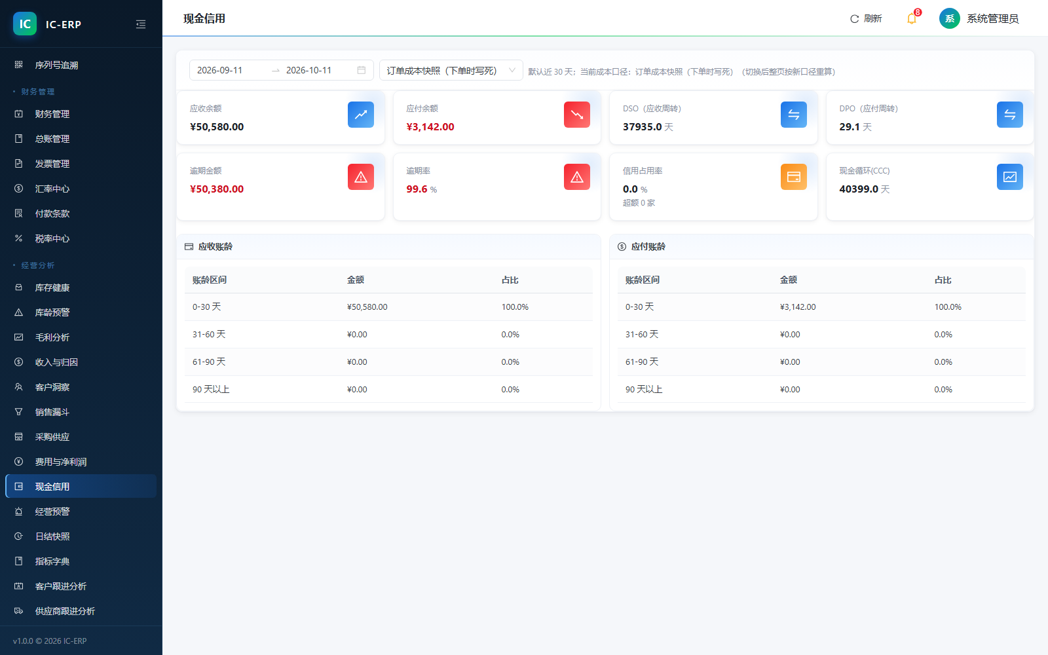Click the 应付余额 trend-down icon
Image resolution: width=1048 pixels, height=655 pixels.
[577, 115]
